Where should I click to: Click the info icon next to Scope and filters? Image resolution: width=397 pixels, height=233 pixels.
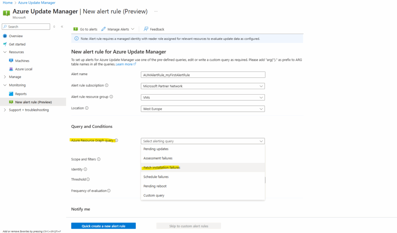pos(99,159)
